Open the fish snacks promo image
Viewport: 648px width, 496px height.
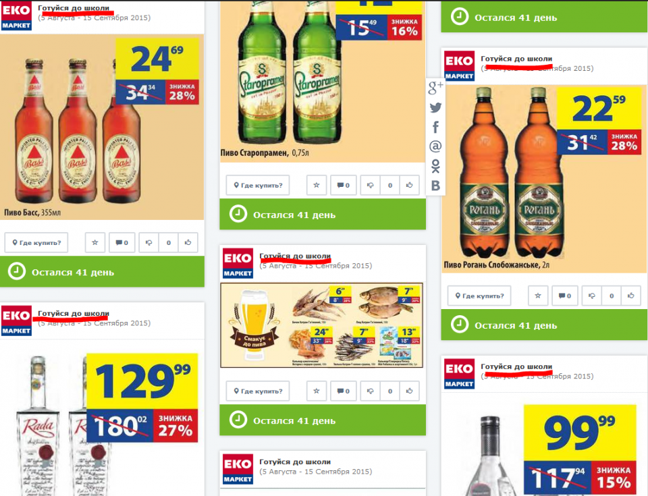322,325
